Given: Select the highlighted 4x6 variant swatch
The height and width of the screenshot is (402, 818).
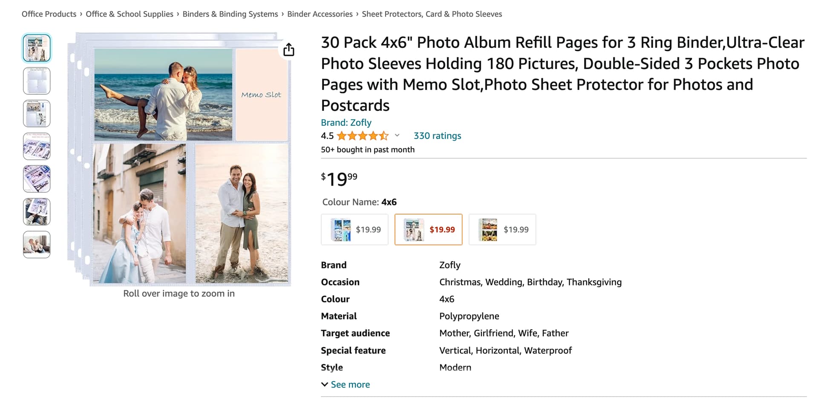Looking at the screenshot, I should tap(428, 230).
